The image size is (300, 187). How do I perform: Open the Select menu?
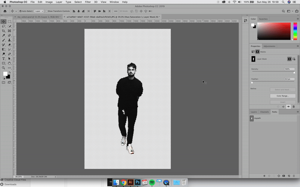click(78, 2)
